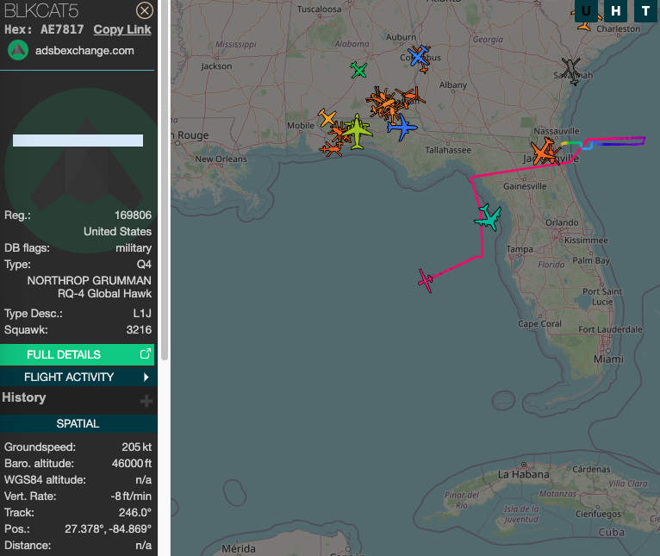Open the adsbexchange.com text link

click(84, 50)
